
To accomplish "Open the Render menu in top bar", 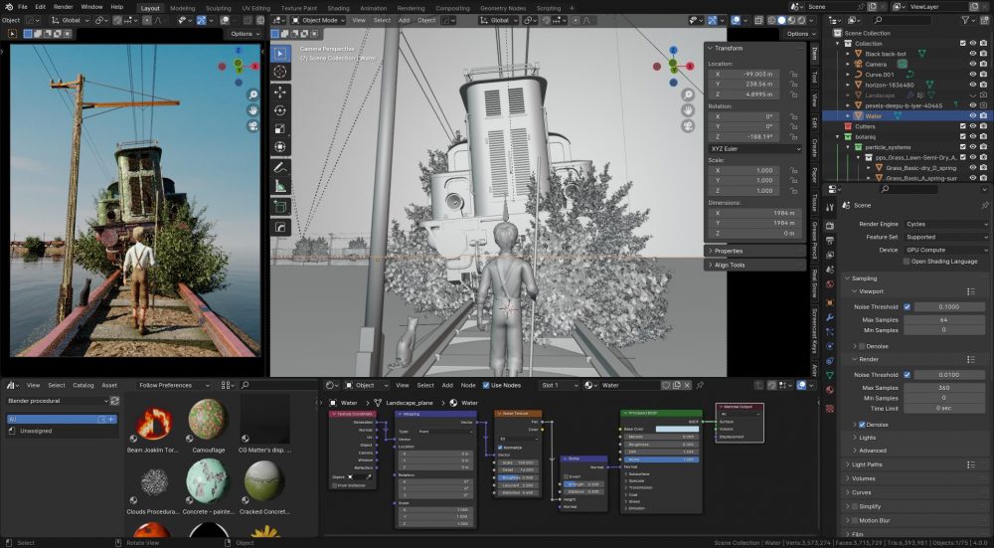I will 64,7.
